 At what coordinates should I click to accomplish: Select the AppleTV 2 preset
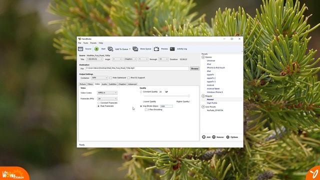coord(211,78)
